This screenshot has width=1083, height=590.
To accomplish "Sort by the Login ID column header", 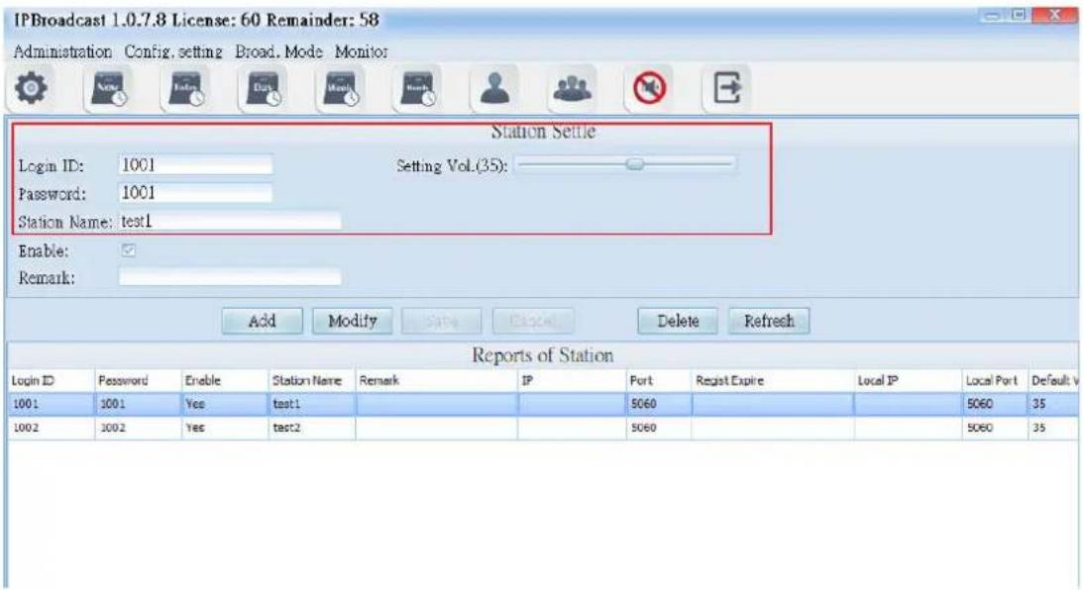I will pyautogui.click(x=51, y=380).
